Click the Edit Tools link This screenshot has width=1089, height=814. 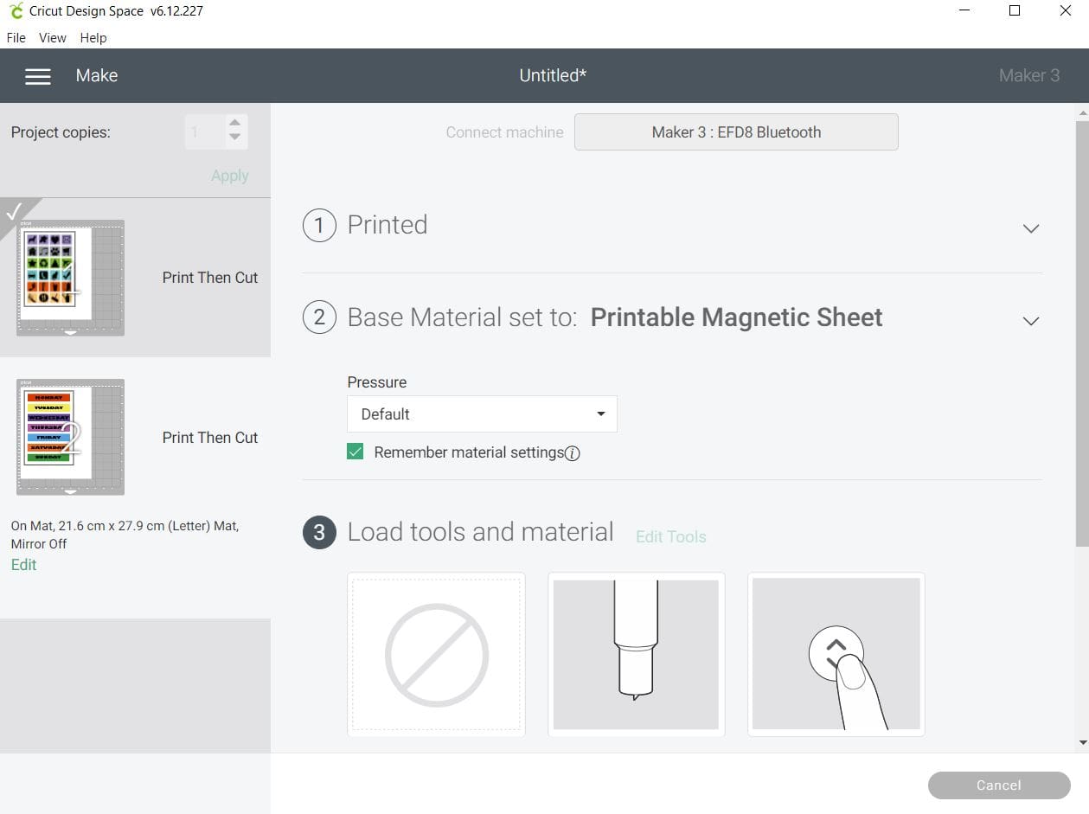click(671, 537)
